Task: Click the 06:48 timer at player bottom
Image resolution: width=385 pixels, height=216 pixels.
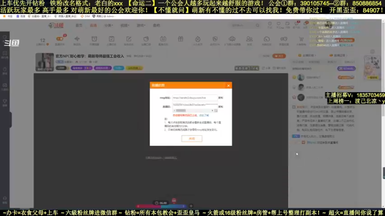Action: tap(161, 203)
